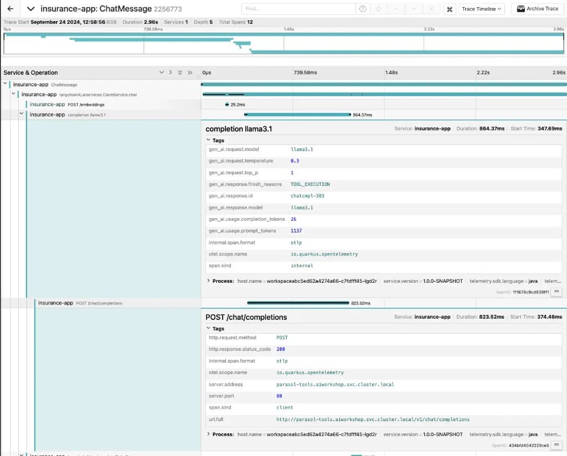Collapse the Tags section of completion llama3.1
The image size is (567, 456).
[210, 140]
